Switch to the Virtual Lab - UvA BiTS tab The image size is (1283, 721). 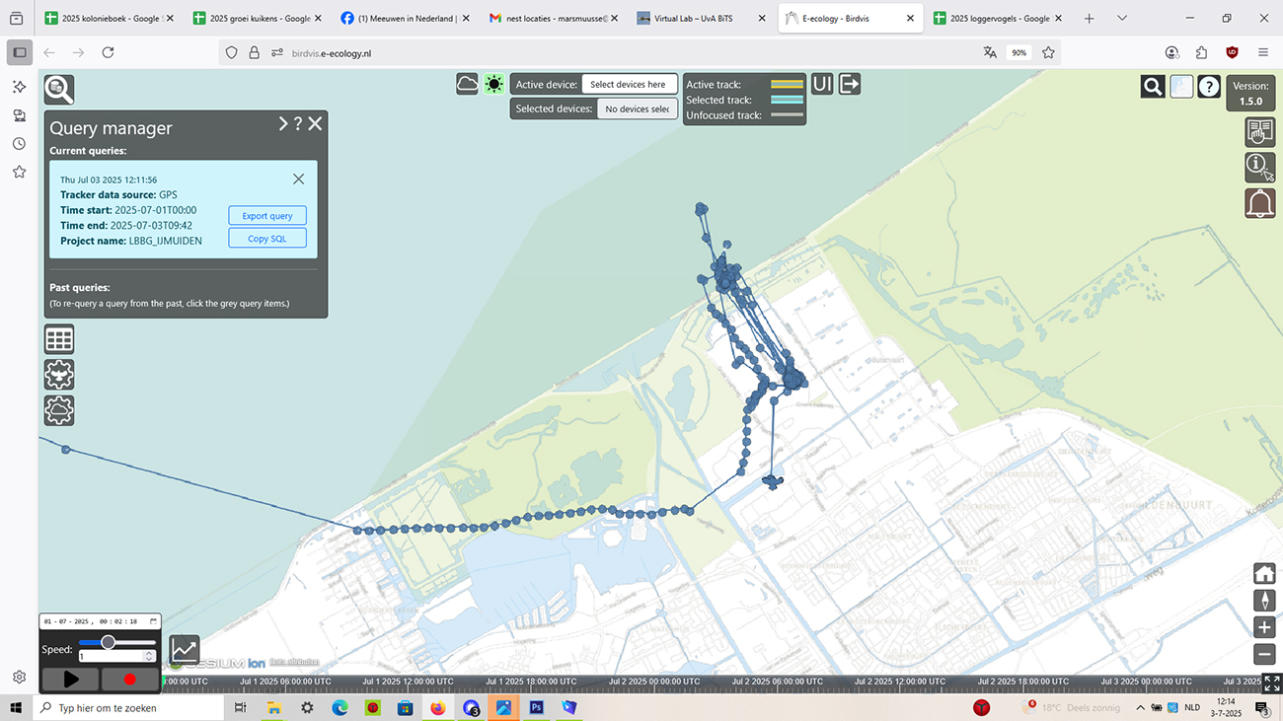click(x=693, y=18)
